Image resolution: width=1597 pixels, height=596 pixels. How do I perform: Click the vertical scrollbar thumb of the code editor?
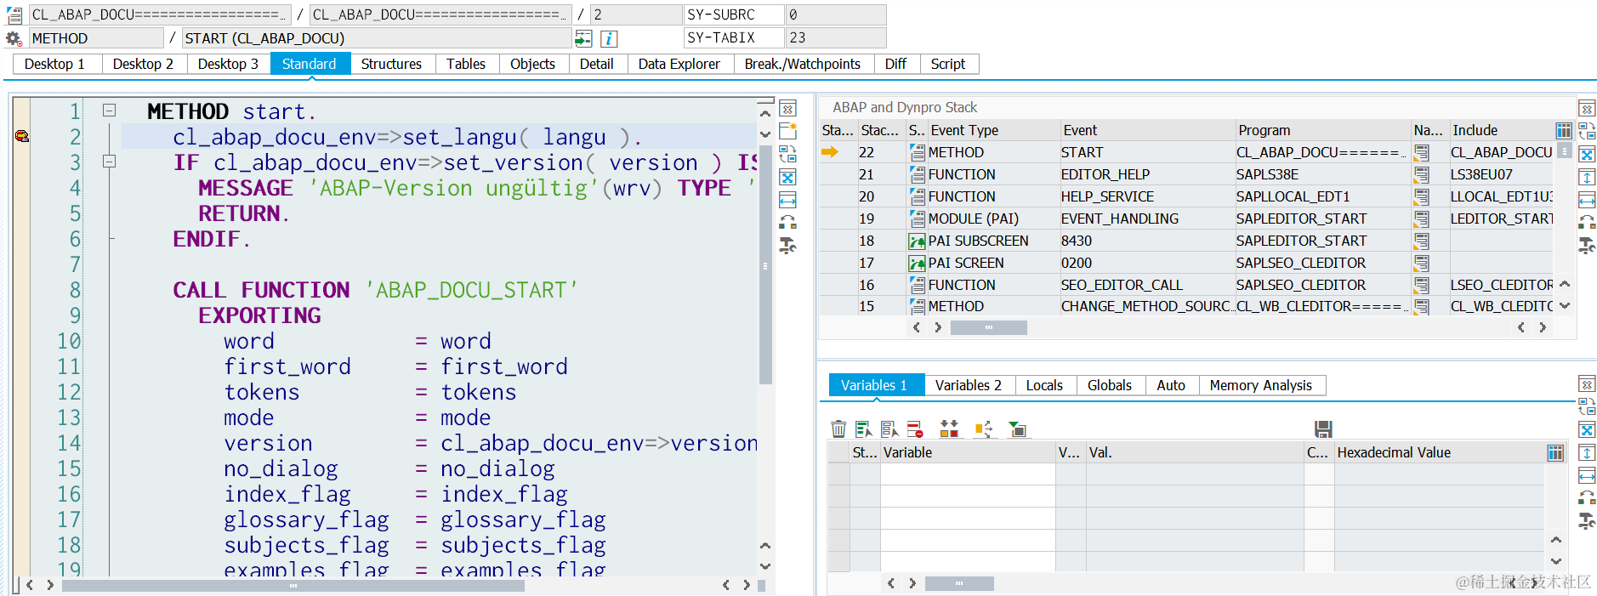coord(764,264)
